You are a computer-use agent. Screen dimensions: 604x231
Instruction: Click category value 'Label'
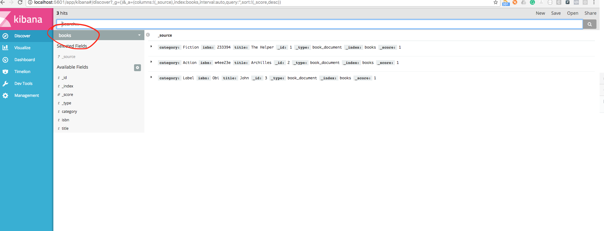point(188,78)
